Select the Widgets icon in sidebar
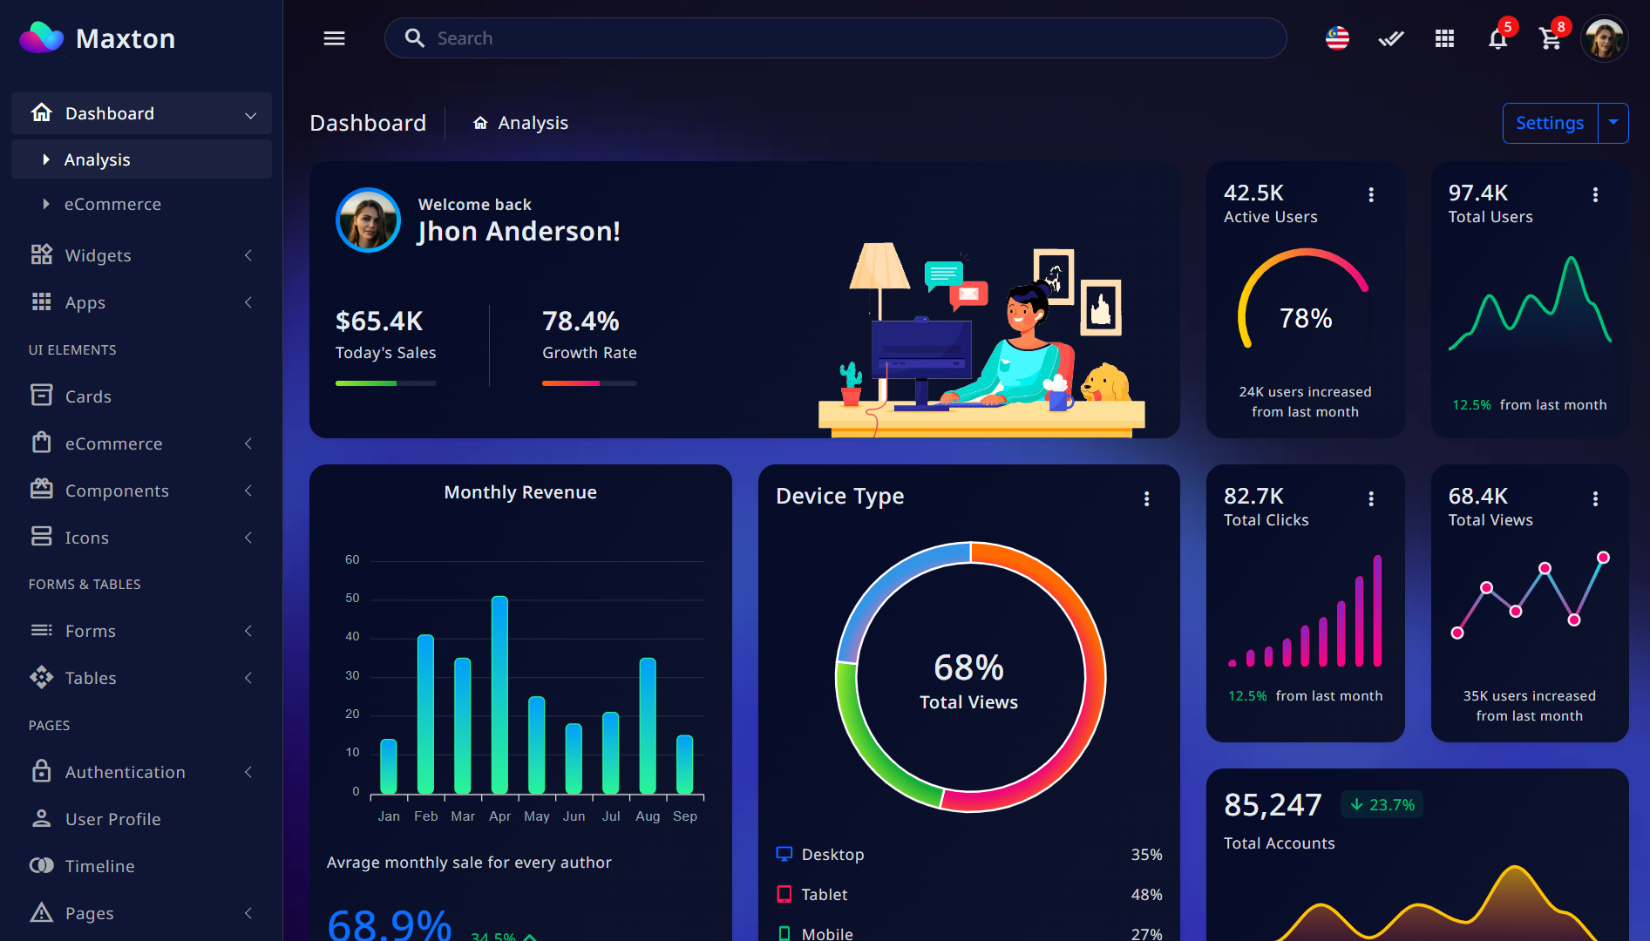Image resolution: width=1650 pixels, height=941 pixels. pos(41,254)
